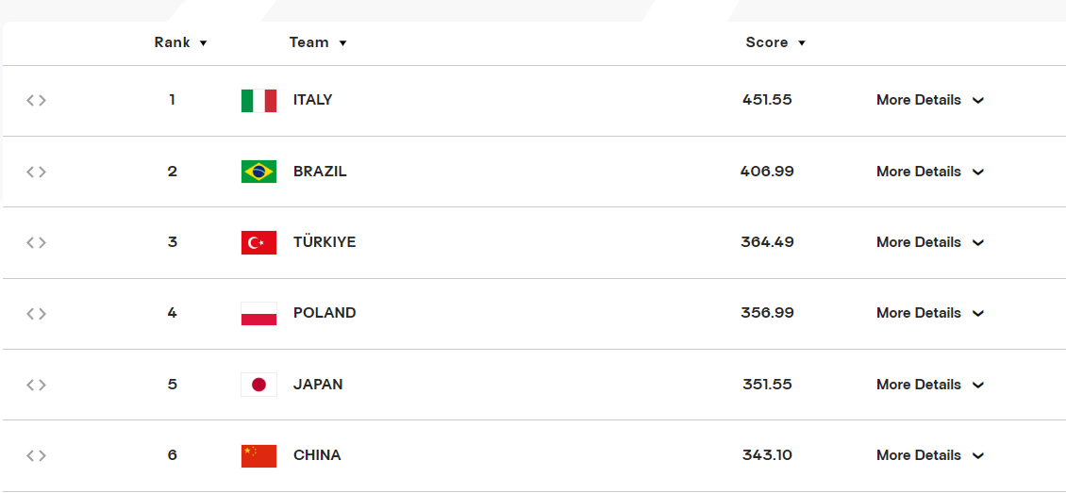Click the Poland flag icon
Viewport: 1066px width, 493px height.
click(x=258, y=314)
